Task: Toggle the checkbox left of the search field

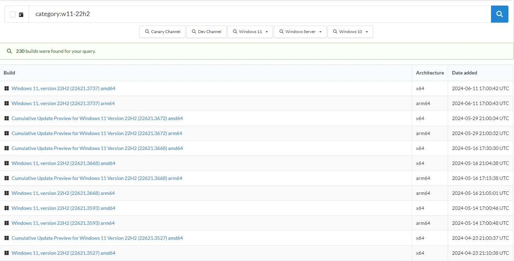Action: (x=13, y=15)
